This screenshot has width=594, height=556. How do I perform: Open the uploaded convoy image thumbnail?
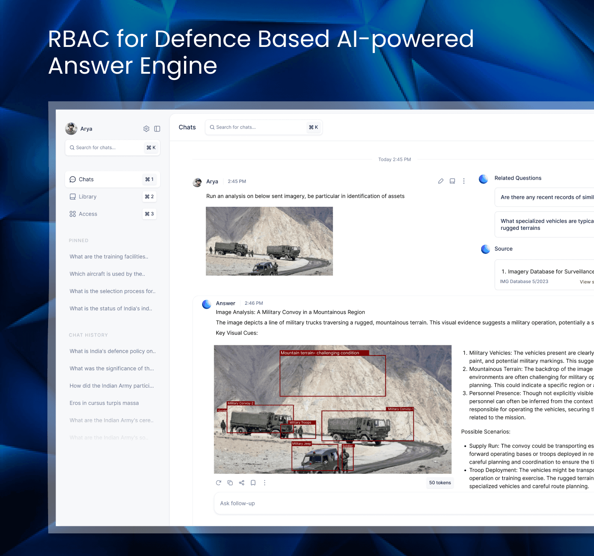tap(269, 241)
